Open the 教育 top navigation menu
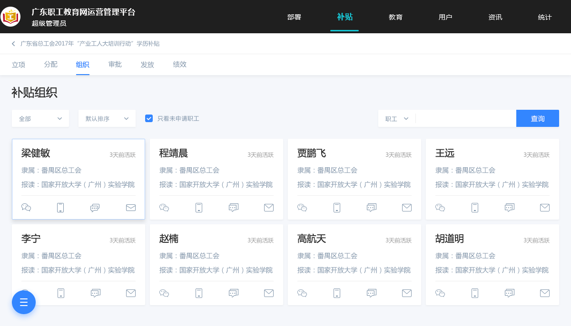The height and width of the screenshot is (326, 571). click(395, 17)
